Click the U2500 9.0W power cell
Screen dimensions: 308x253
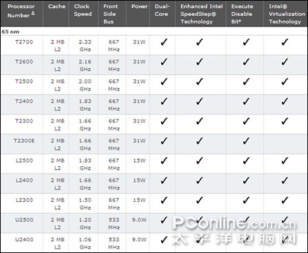(x=139, y=220)
